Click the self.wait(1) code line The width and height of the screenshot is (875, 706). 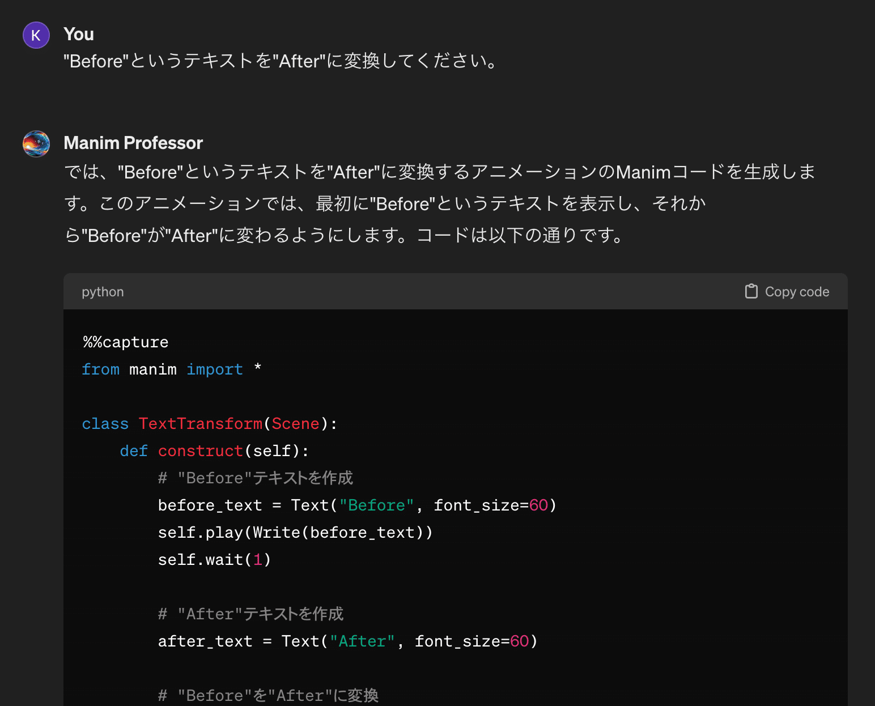214,560
